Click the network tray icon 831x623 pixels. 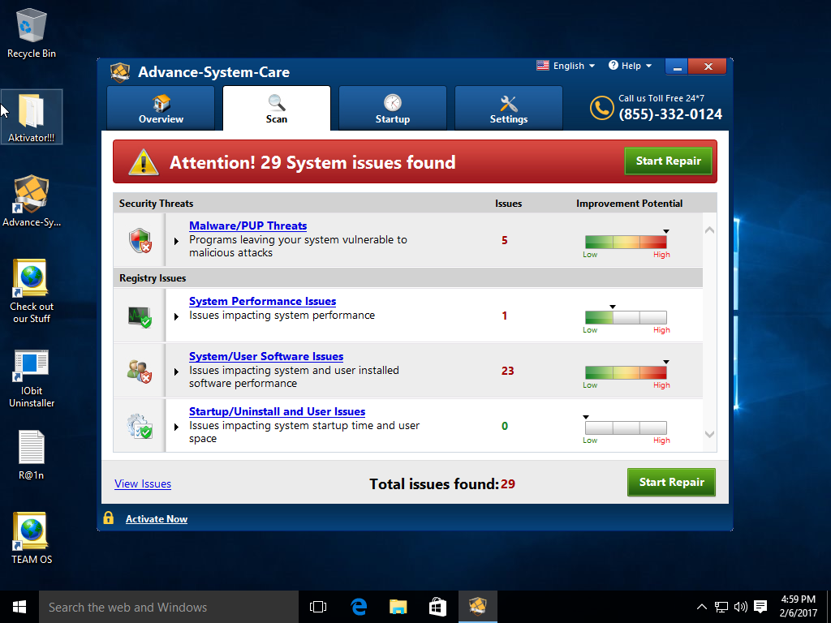pyautogui.click(x=721, y=607)
